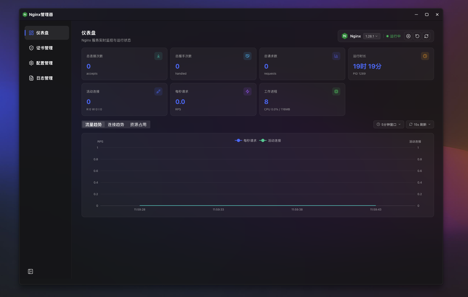Click the handled label under 总握手次数
468x297 pixels.
[x=181, y=74]
